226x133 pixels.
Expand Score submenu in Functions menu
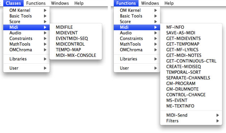[x=137, y=22]
